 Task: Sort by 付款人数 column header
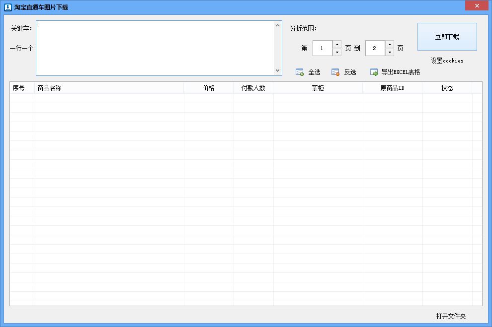pos(253,88)
